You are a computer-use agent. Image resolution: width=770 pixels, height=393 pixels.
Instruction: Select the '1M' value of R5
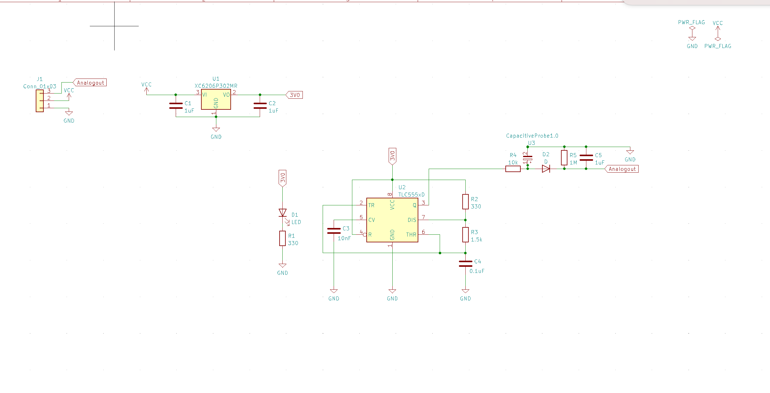coord(574,163)
